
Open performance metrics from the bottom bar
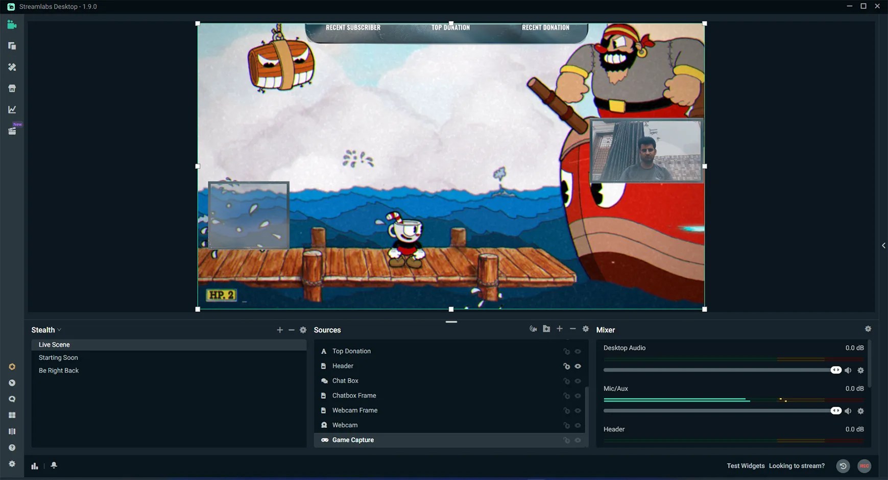pyautogui.click(x=34, y=466)
